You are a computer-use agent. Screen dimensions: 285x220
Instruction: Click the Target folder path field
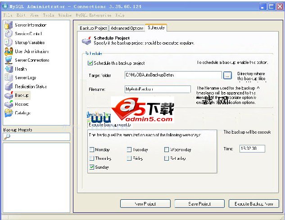point(173,75)
